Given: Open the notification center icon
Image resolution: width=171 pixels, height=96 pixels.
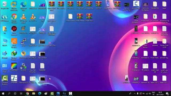Looking at the screenshot, I should coord(167,94).
